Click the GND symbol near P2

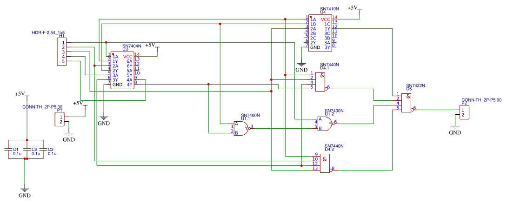[455, 130]
